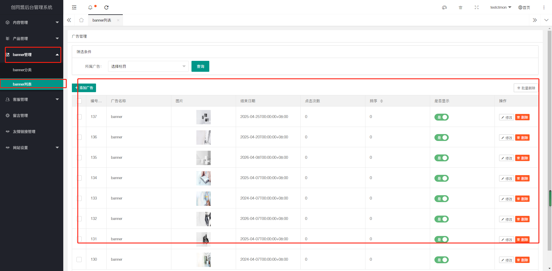Collapse banner管理 menu arrow
552x271 pixels.
click(x=57, y=55)
